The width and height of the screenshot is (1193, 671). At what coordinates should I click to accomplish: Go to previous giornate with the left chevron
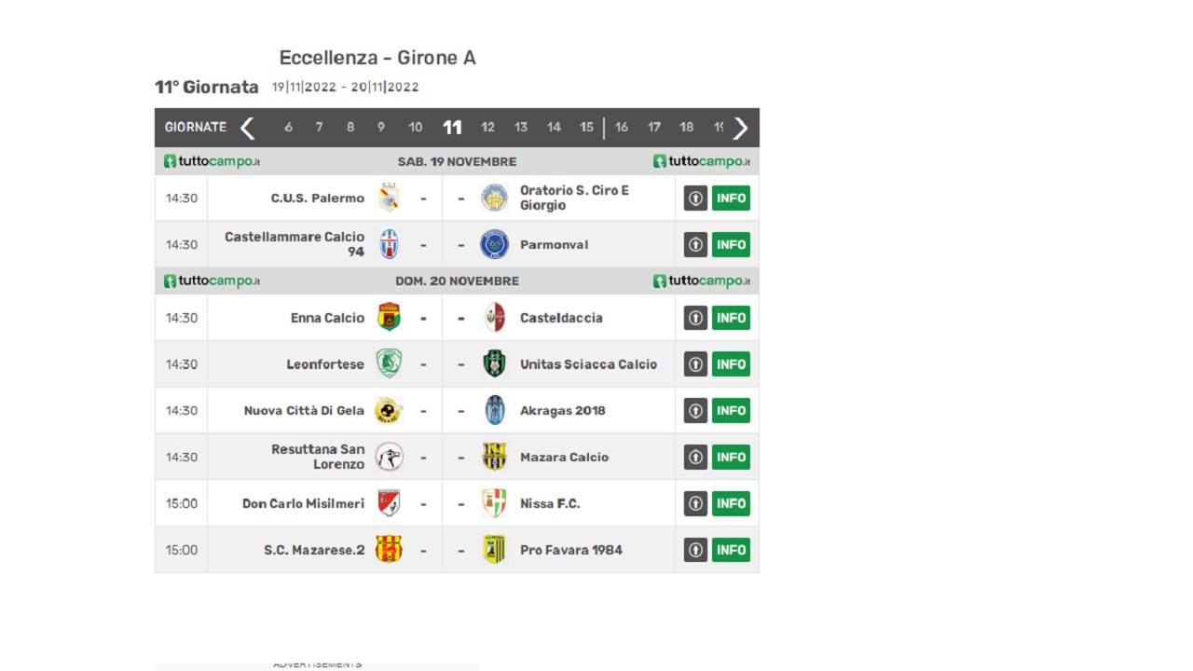pyautogui.click(x=247, y=128)
